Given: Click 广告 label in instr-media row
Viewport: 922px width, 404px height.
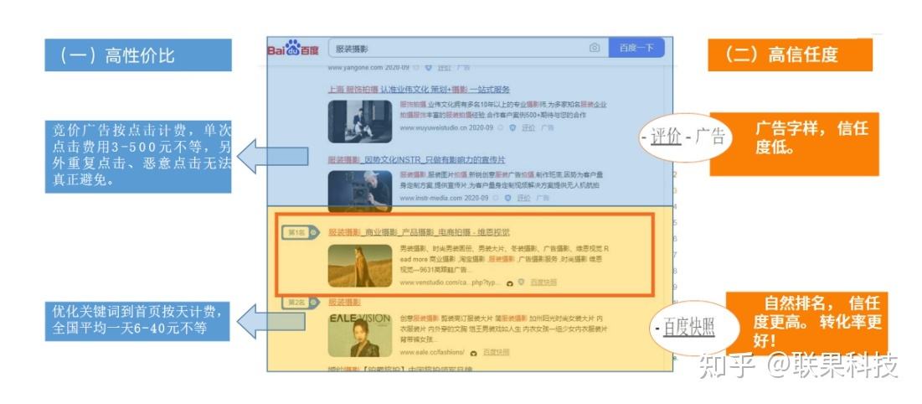Looking at the screenshot, I should coord(543,198).
